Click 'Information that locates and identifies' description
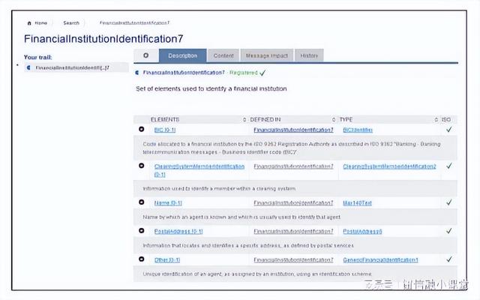Image resolution: width=480 pixels, height=300 pixels. [x=248, y=245]
